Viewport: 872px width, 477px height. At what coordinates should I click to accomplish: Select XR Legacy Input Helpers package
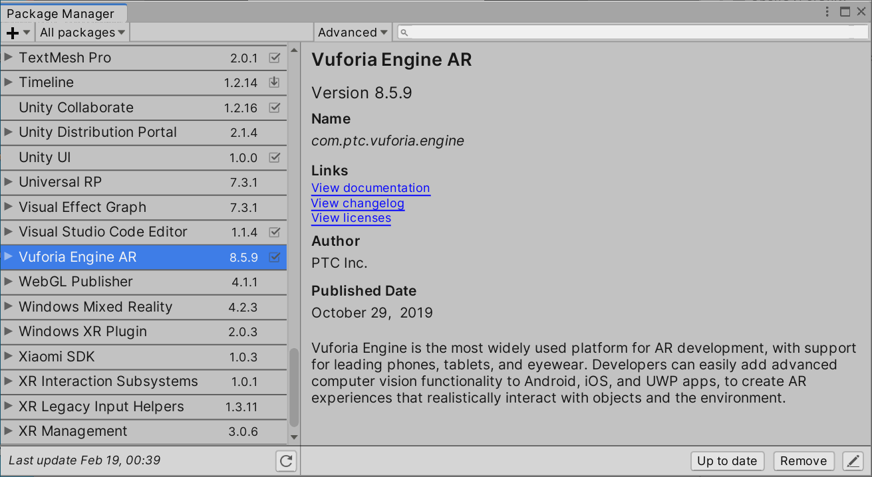pyautogui.click(x=143, y=407)
